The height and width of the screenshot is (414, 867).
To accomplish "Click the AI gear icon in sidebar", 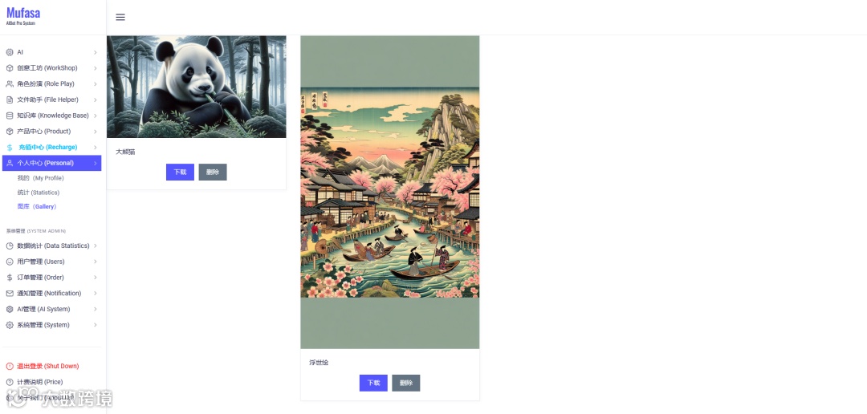I will (10, 52).
